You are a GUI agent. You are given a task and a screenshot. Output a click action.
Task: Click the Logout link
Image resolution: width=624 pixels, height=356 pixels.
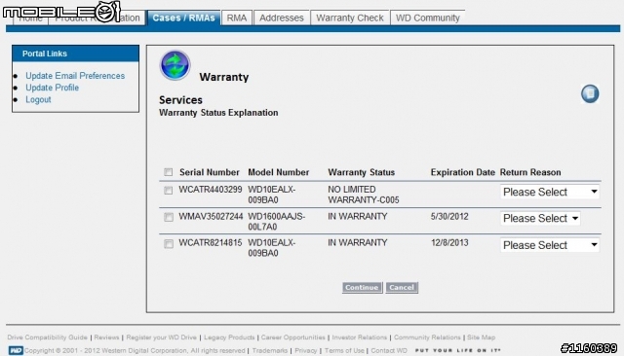(38, 99)
